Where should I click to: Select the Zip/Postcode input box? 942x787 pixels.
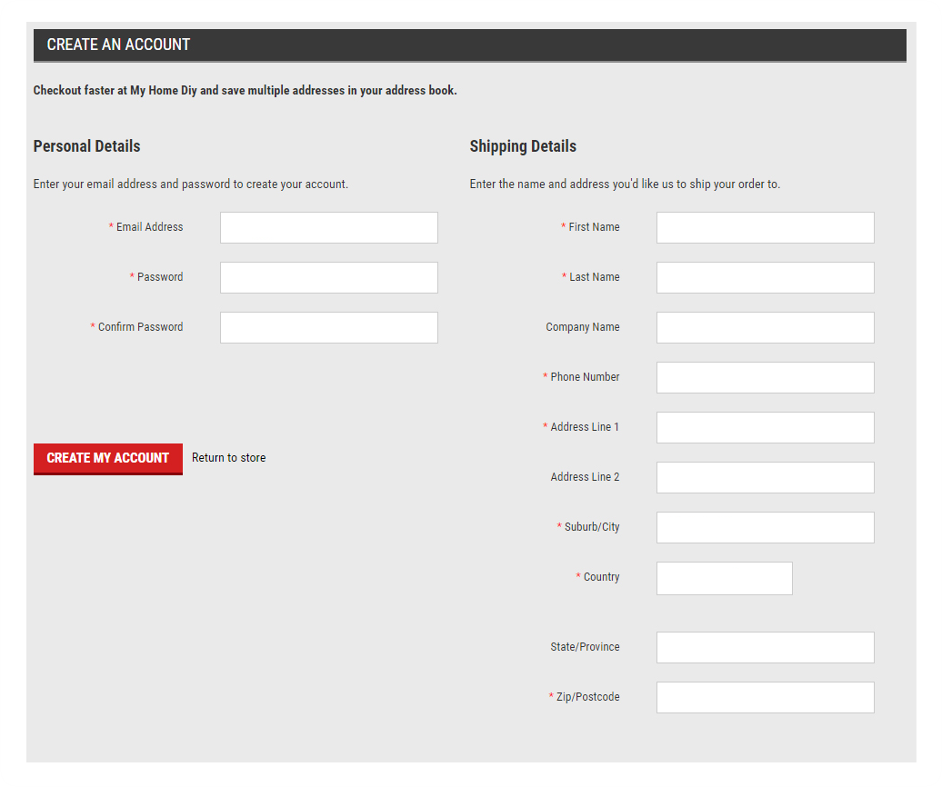(765, 697)
